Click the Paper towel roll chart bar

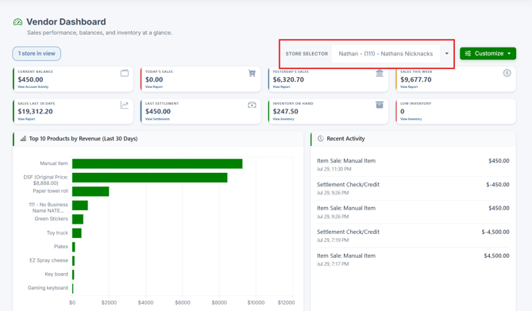[91, 191]
